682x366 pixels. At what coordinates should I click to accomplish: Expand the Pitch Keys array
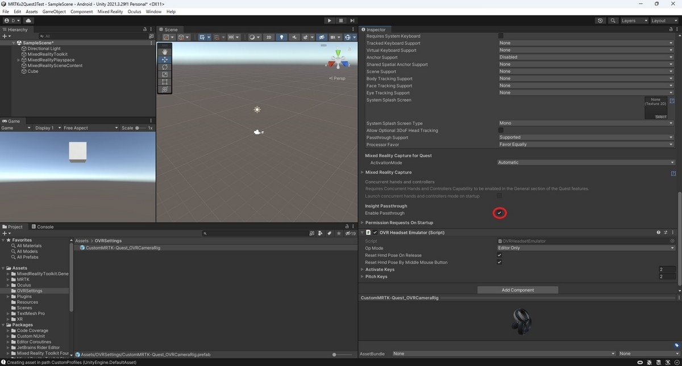363,276
